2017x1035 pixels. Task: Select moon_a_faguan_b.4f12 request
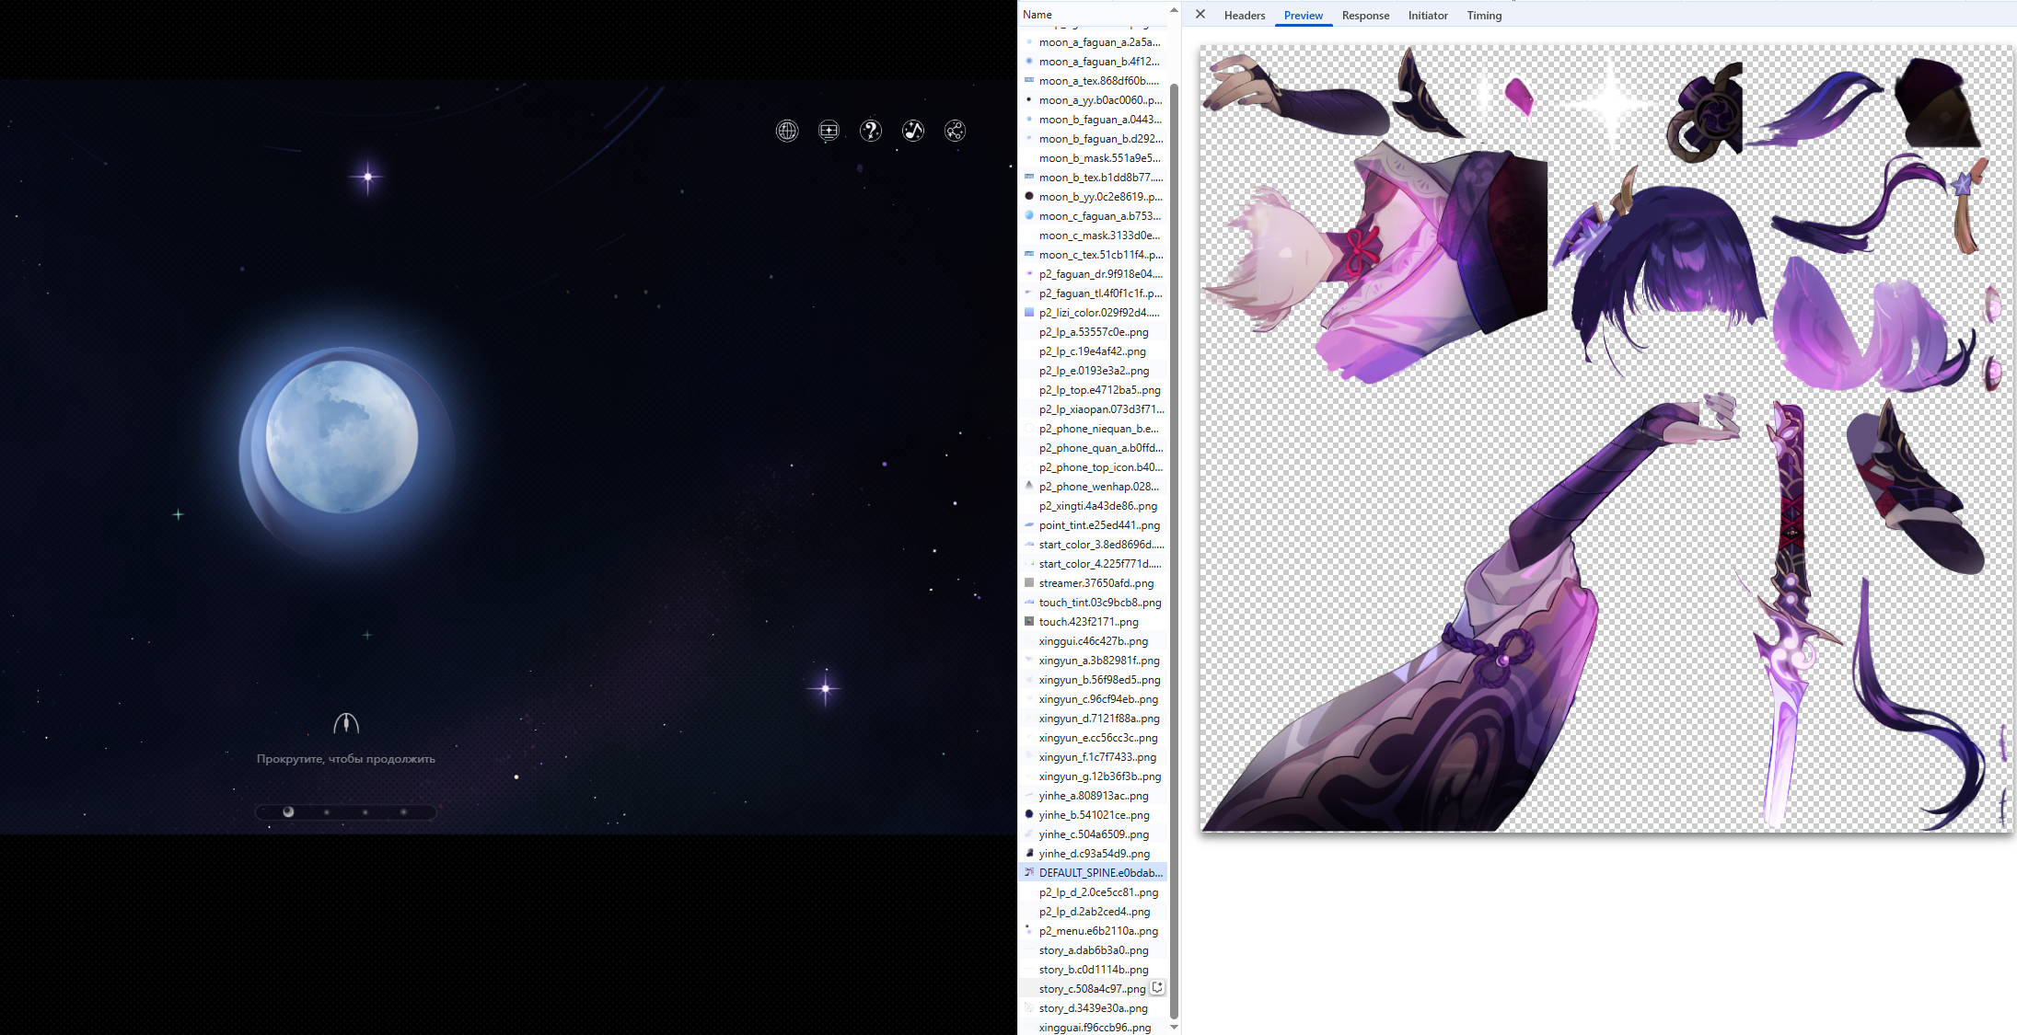point(1093,62)
